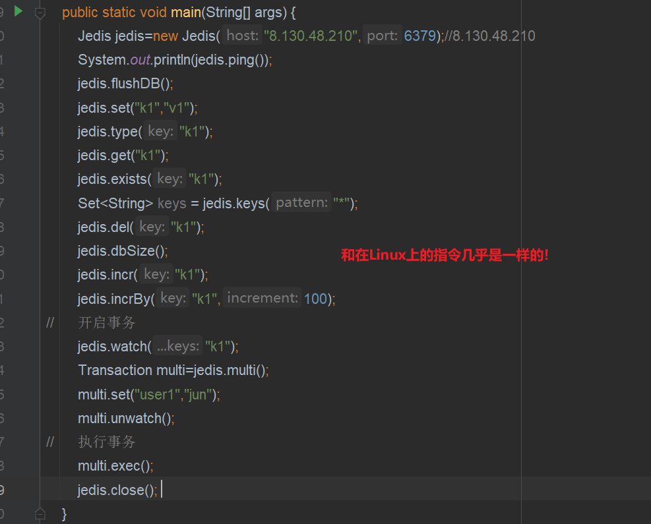Click the host: parameter hint
This screenshot has height=524, width=651.
tap(243, 36)
